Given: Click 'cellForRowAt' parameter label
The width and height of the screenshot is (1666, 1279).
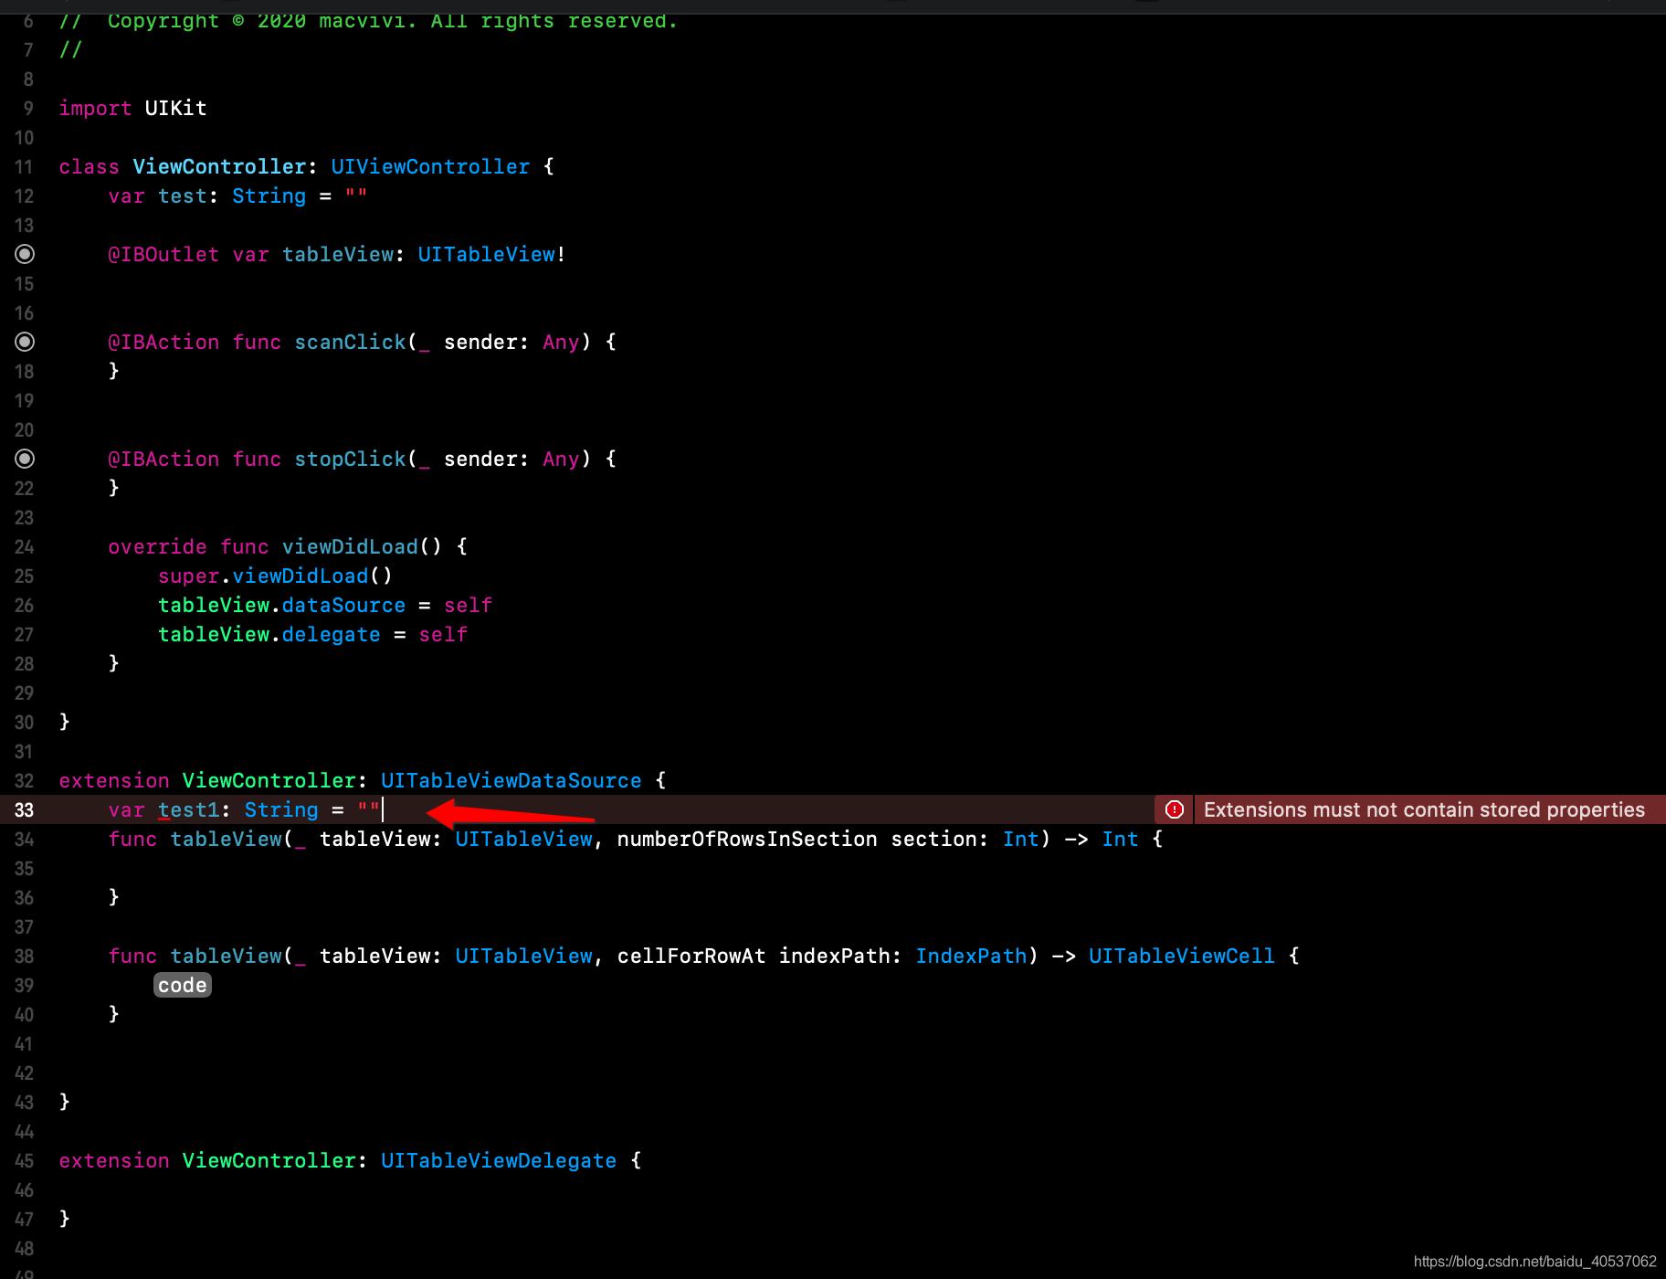Looking at the screenshot, I should [691, 956].
